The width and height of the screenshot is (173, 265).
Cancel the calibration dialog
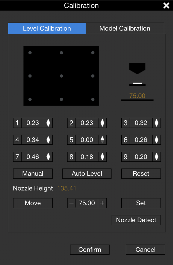(146, 250)
